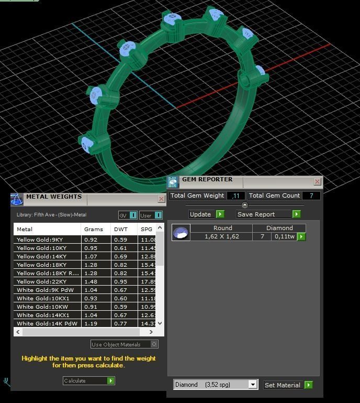Click green arrow next to Calculate

coord(110,380)
